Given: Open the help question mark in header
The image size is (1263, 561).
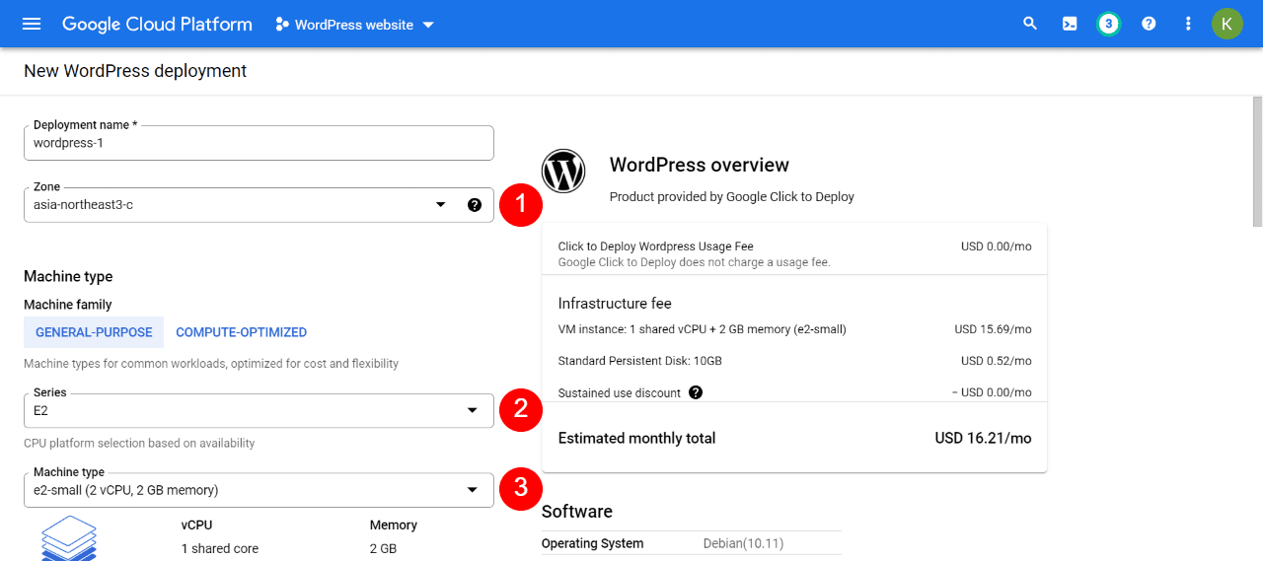Looking at the screenshot, I should 1149,24.
